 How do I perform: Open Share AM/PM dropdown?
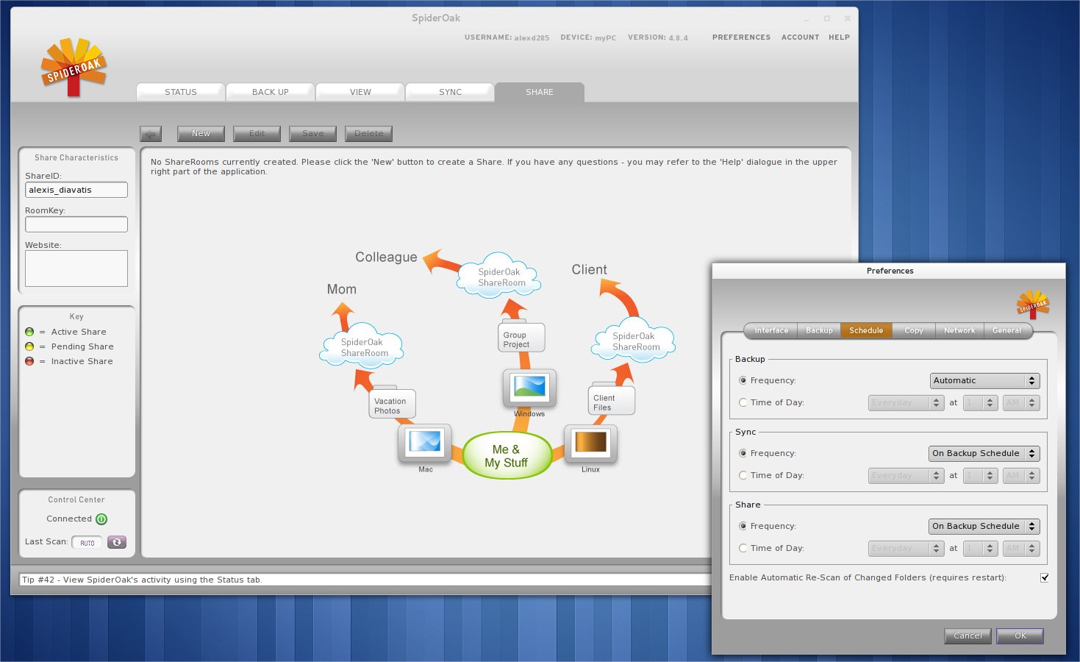click(1021, 548)
